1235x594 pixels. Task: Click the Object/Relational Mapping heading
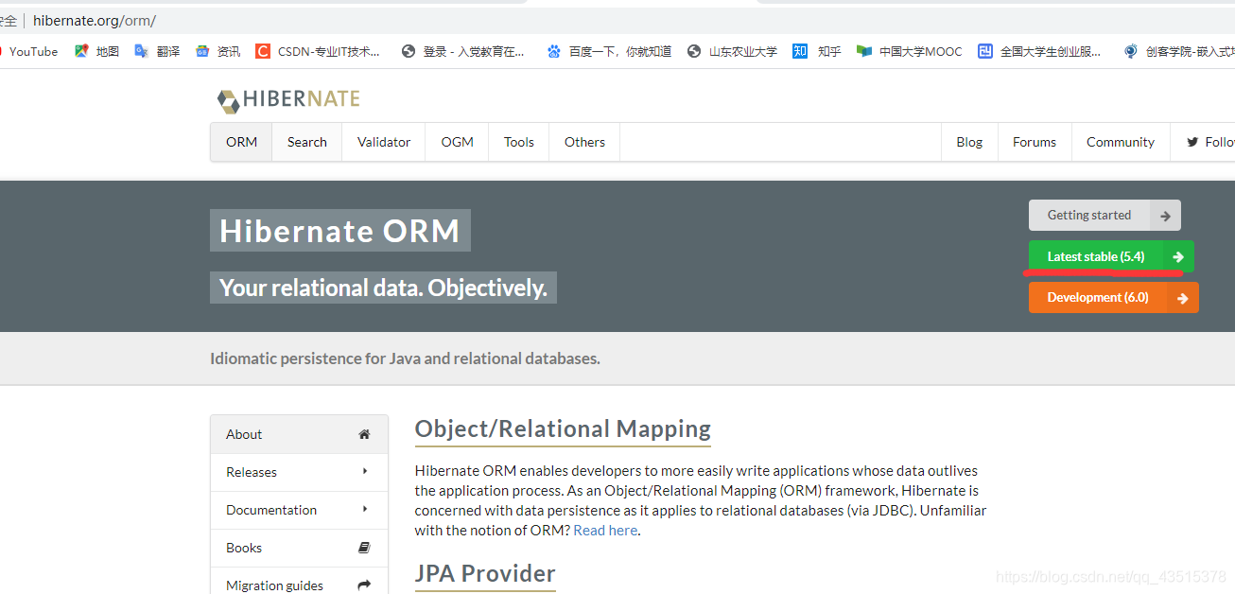tap(563, 428)
